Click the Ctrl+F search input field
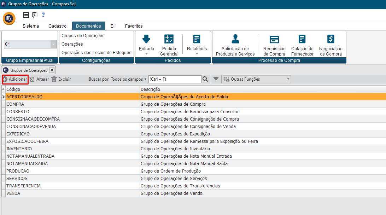This screenshot has height=215, width=386. pyautogui.click(x=175, y=79)
